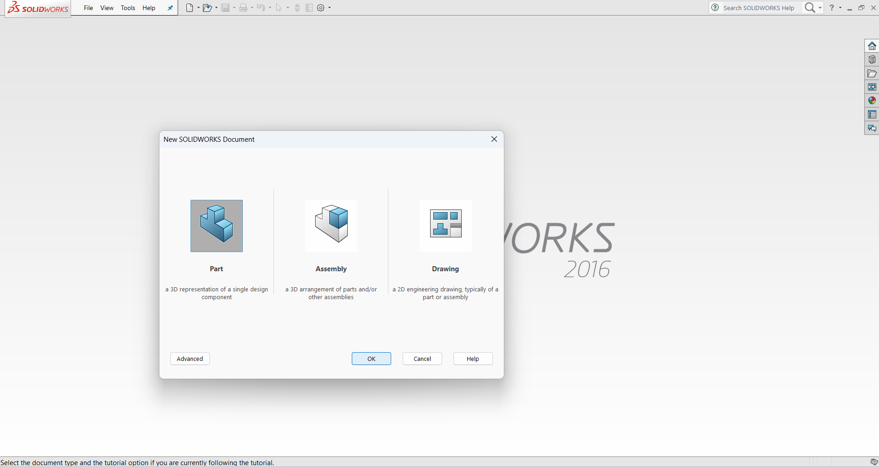Expand the search type dropdown arrow
Screen dimensions: 879x467
[820, 8]
